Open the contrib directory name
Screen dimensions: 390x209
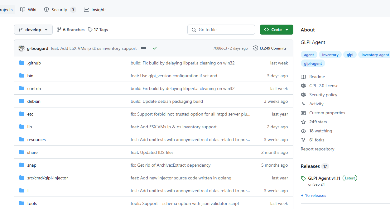(x=34, y=88)
